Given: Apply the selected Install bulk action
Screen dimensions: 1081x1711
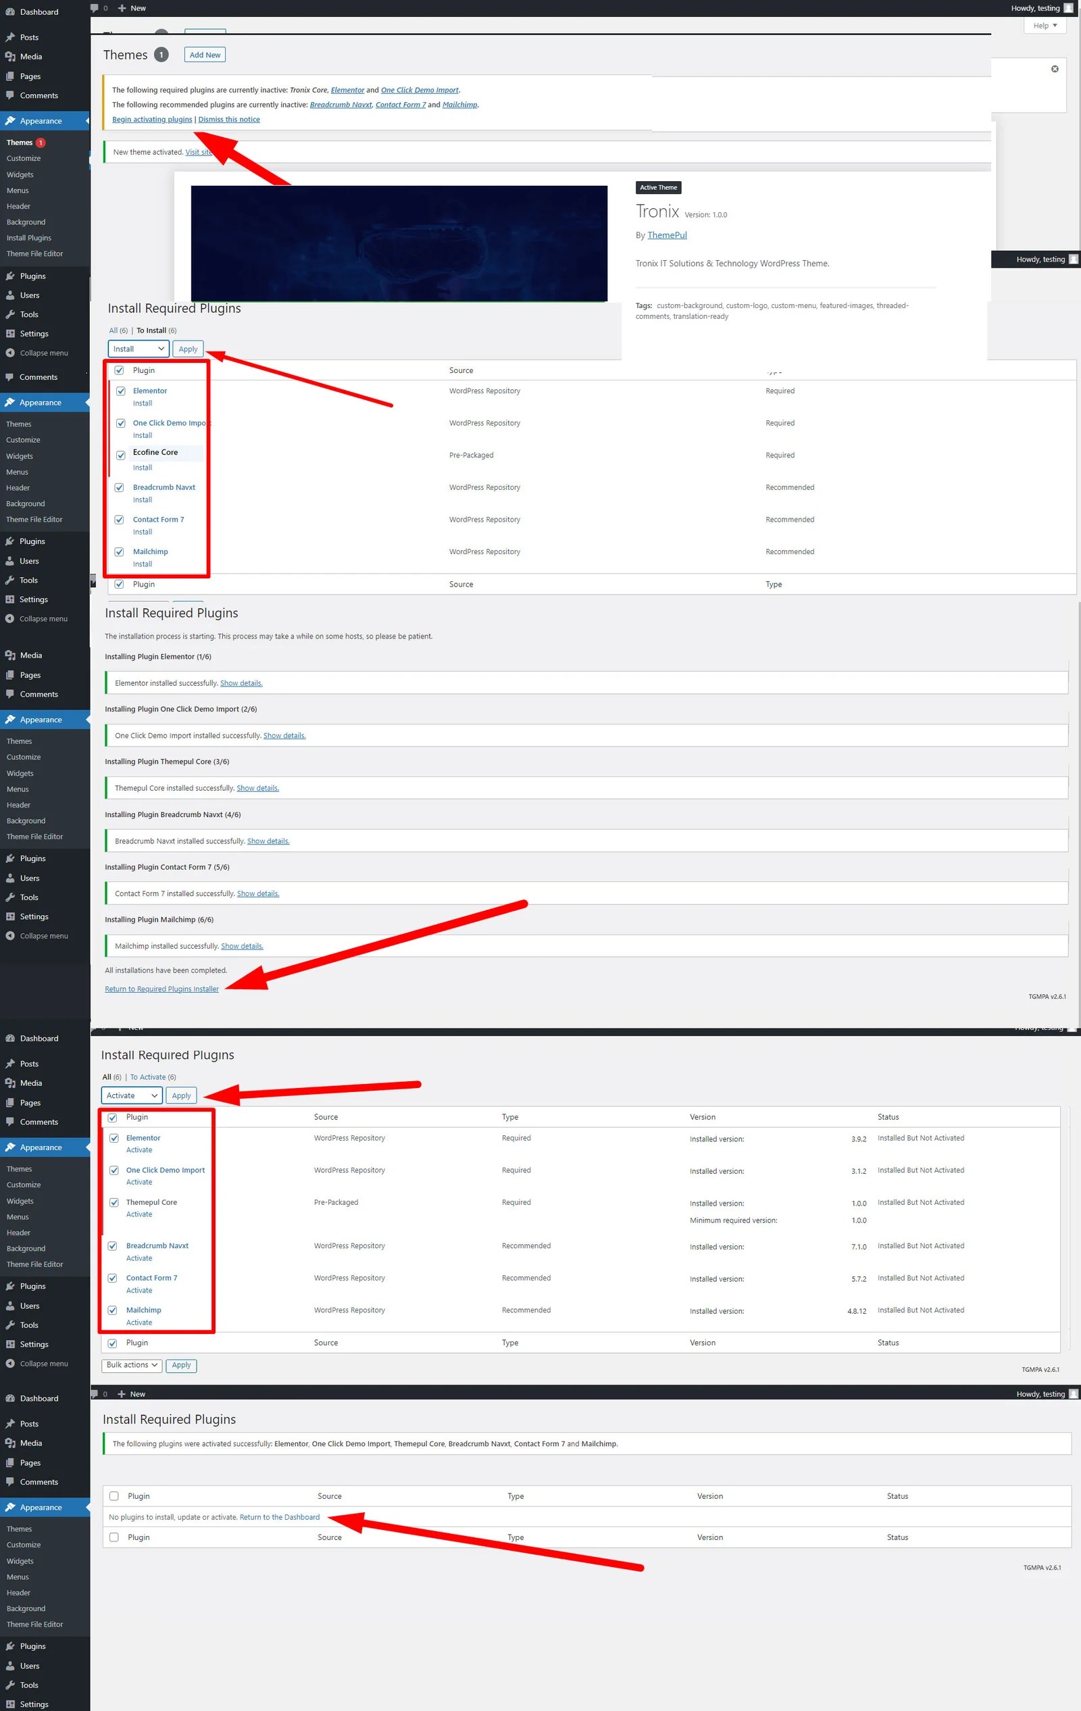Looking at the screenshot, I should click(188, 349).
